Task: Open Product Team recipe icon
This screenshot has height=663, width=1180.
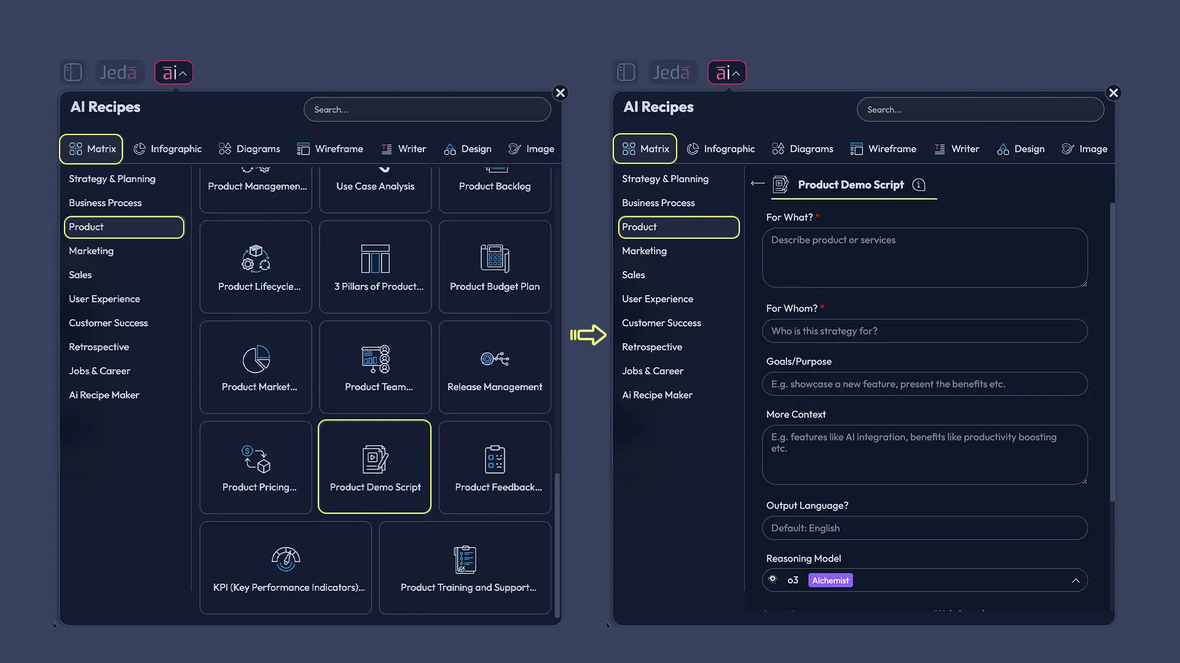Action: 376,359
